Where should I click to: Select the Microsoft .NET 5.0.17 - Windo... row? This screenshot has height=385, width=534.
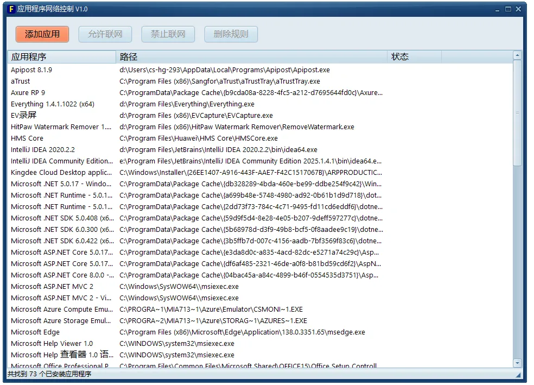(260, 184)
